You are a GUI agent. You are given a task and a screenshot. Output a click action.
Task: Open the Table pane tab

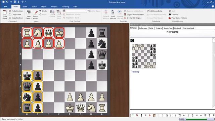click(x=151, y=28)
